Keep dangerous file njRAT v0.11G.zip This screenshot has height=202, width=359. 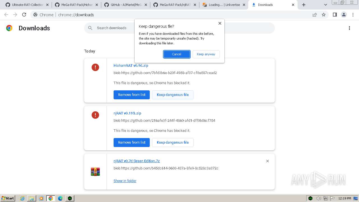click(173, 143)
